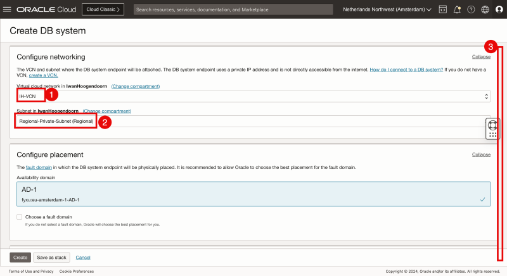Open the Regional-Private-Subnet dropdown
Viewport: 507px width, 276px height.
(x=253, y=121)
